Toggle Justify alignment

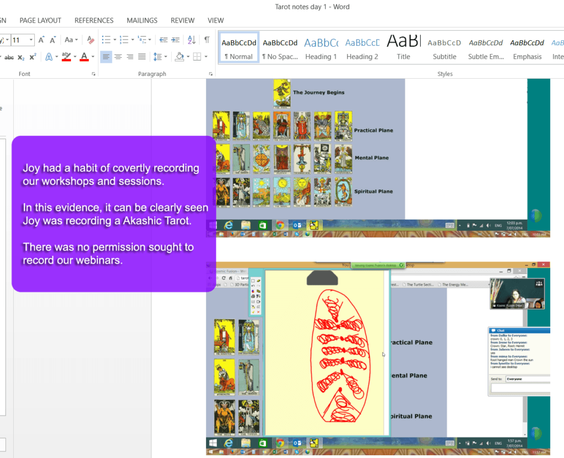coord(142,57)
